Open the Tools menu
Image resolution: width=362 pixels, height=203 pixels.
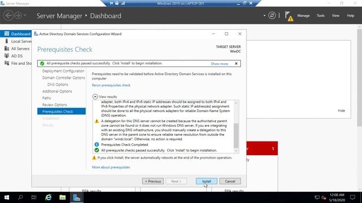321,16
